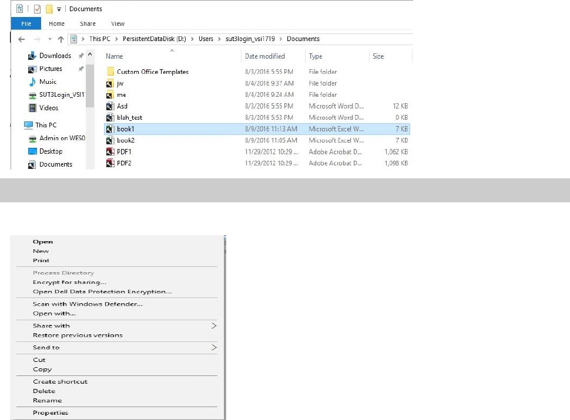Select the book1 Excel file icon
The width and height of the screenshot is (570, 420).
click(110, 129)
